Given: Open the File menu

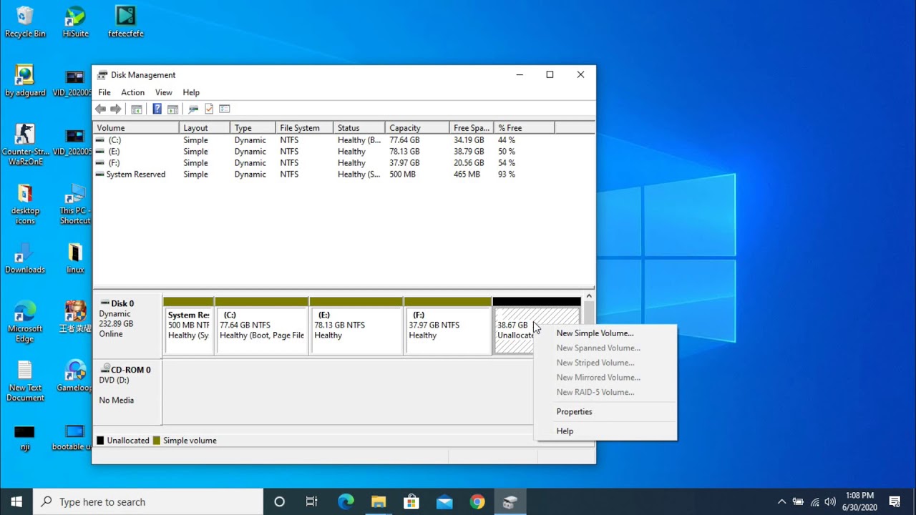Looking at the screenshot, I should (x=104, y=92).
